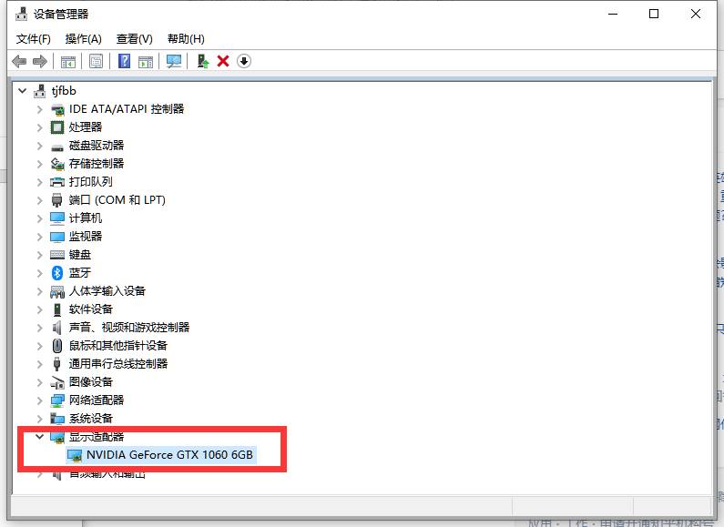Scan for hardware changes monitor icon

click(x=174, y=61)
